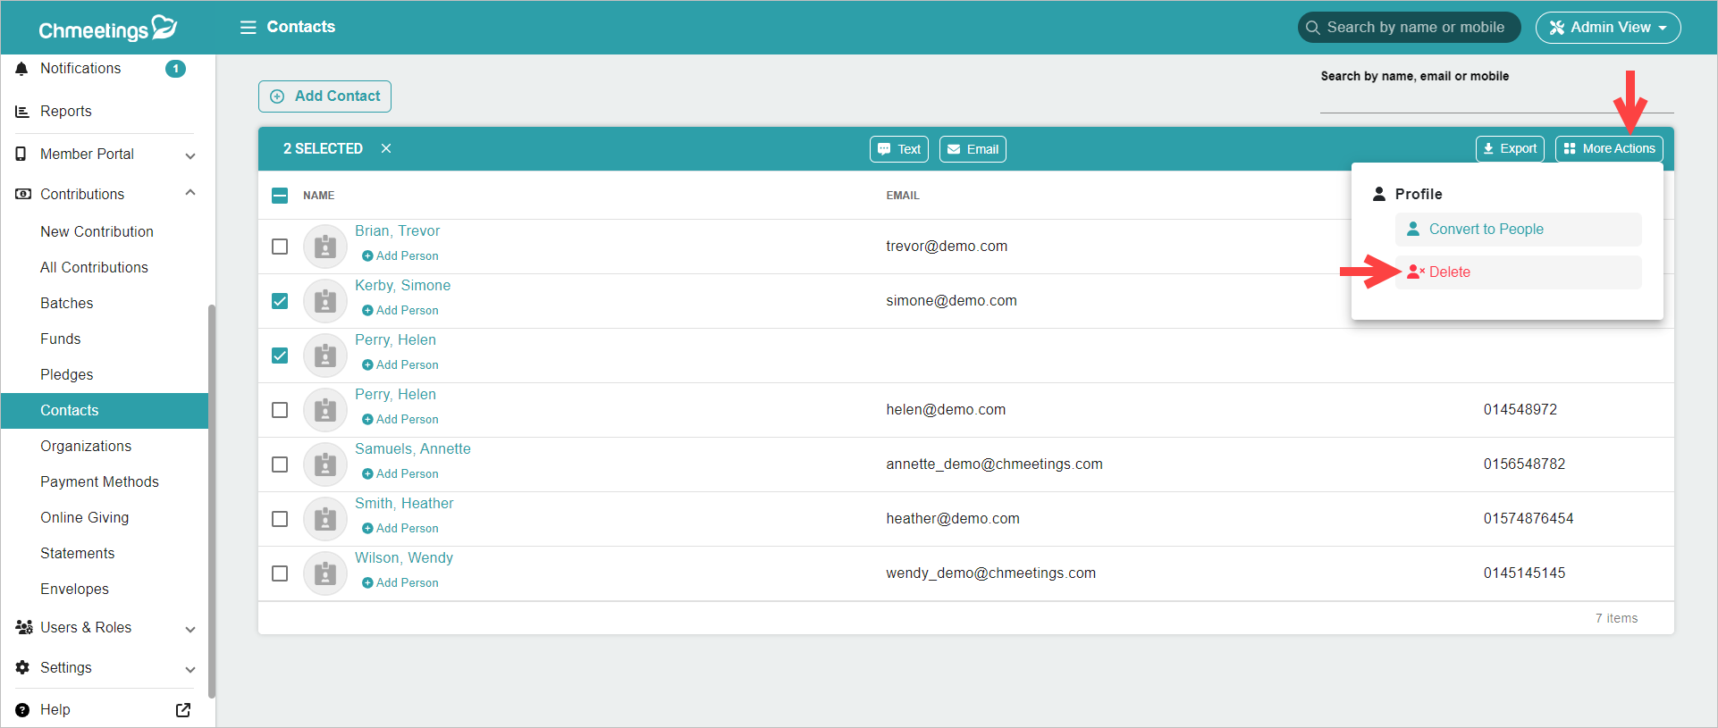Click the Notifications bell icon

[x=22, y=69]
